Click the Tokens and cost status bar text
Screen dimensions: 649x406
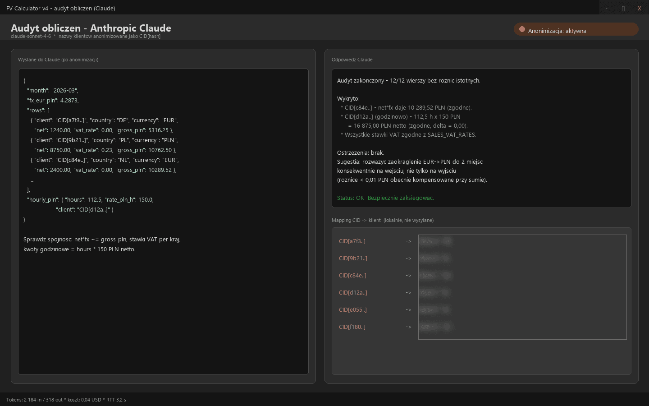(x=66, y=400)
